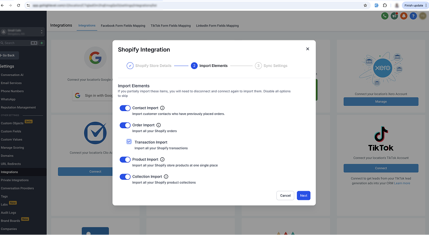
Task: Open Audit Logs settings
Action: click(9, 213)
